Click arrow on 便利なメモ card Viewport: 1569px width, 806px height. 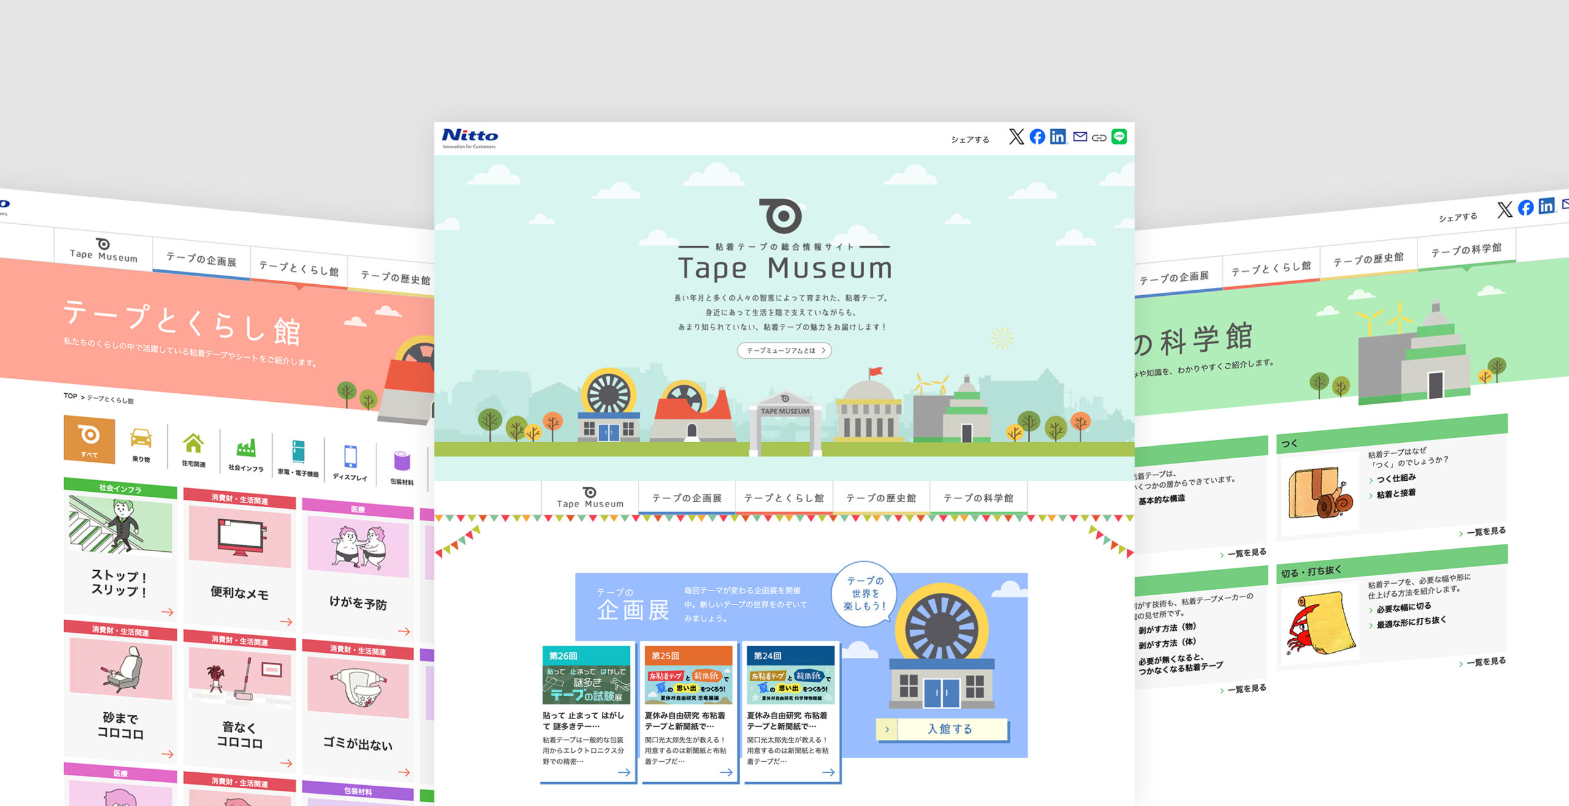point(286,622)
